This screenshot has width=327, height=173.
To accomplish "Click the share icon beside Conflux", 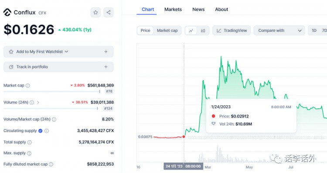I will tap(109, 13).
